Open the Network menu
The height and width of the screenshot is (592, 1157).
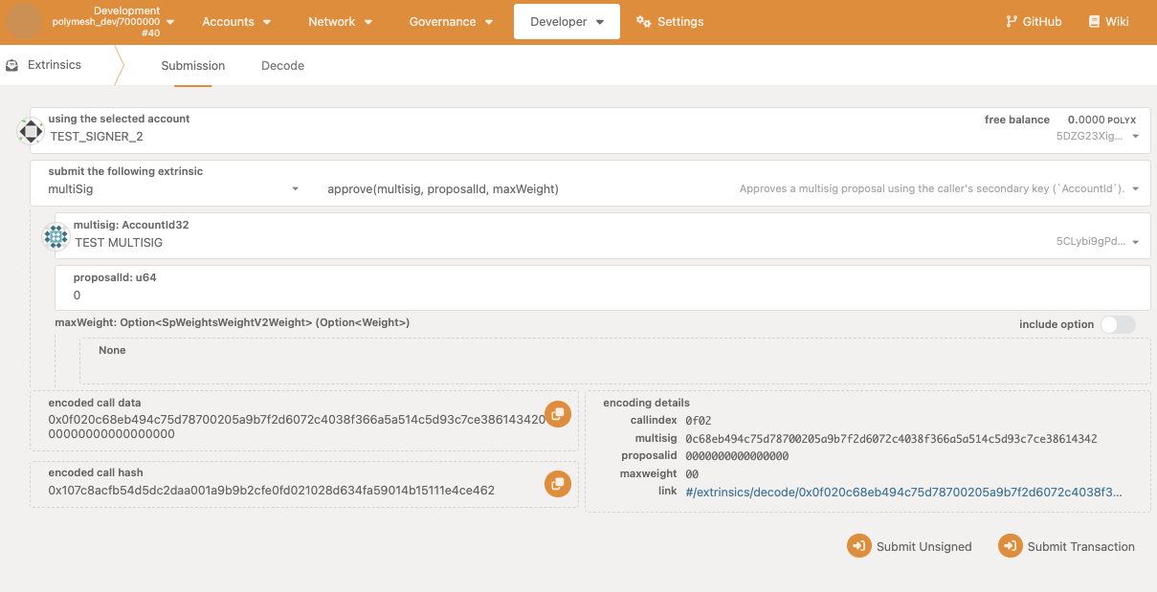(x=341, y=22)
